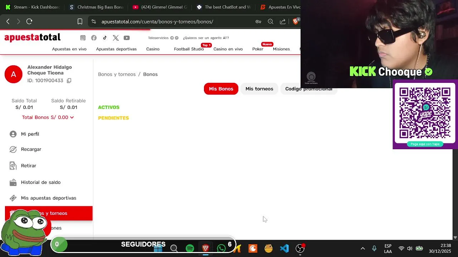The image size is (458, 257).
Task: Open the Brave Shields lion icon
Action: 296,21
